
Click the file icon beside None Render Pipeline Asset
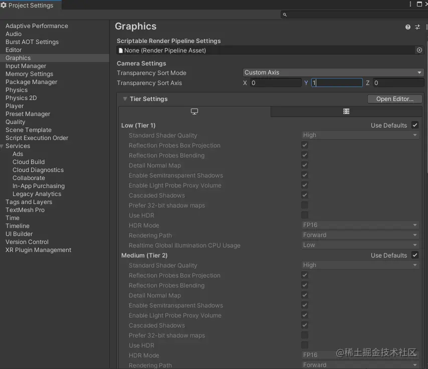(121, 50)
